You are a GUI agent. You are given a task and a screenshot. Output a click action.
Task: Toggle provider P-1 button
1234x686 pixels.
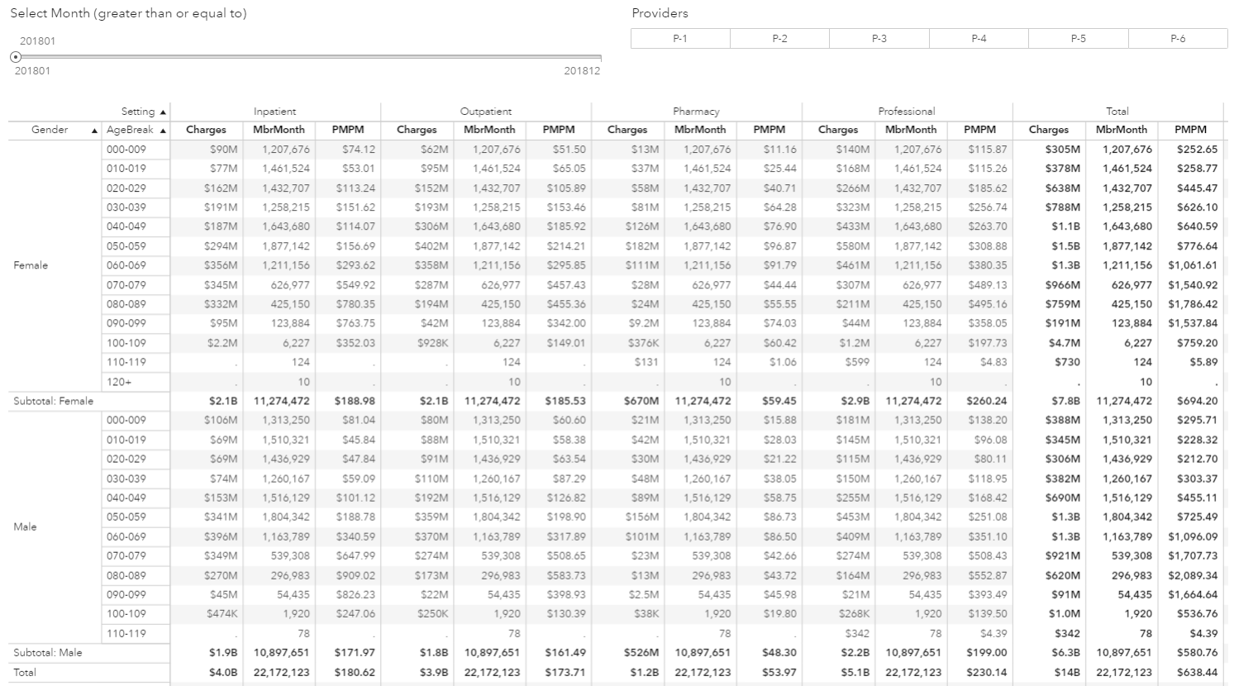click(680, 39)
